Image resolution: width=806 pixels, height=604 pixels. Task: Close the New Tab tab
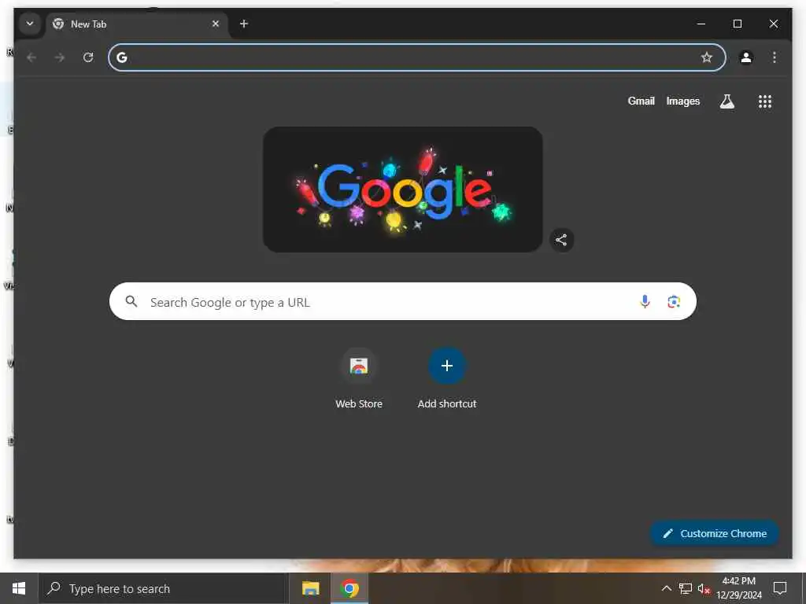(216, 24)
